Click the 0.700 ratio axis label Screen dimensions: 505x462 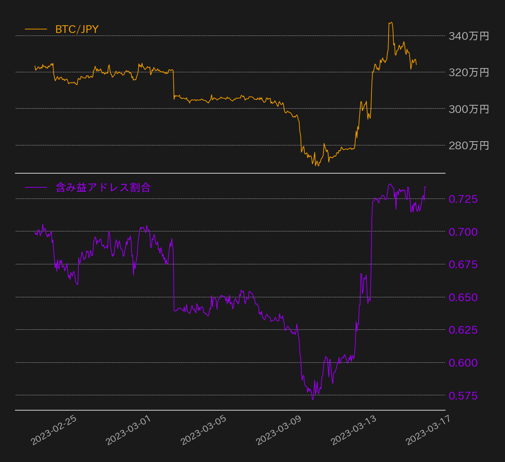pos(463,232)
